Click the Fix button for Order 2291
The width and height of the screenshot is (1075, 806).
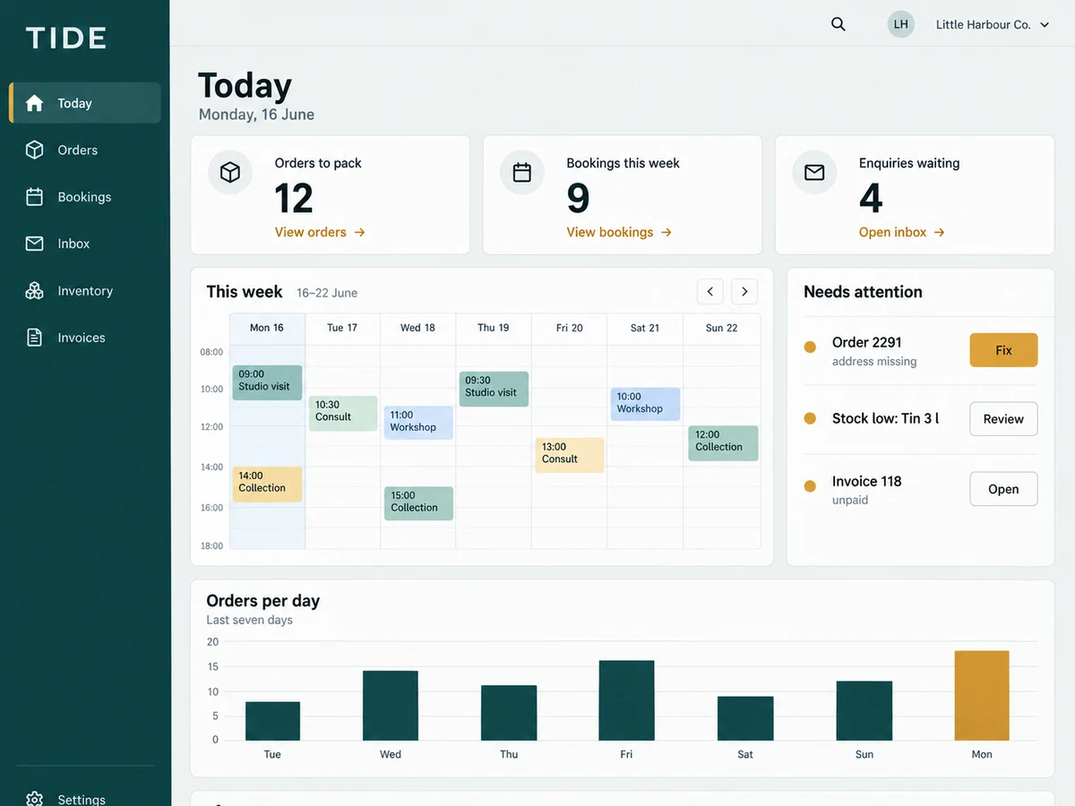pos(1003,350)
